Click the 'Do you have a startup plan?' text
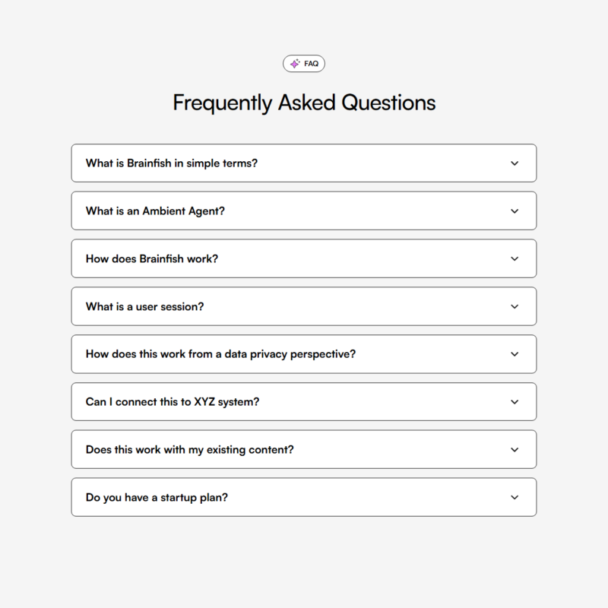 tap(157, 498)
